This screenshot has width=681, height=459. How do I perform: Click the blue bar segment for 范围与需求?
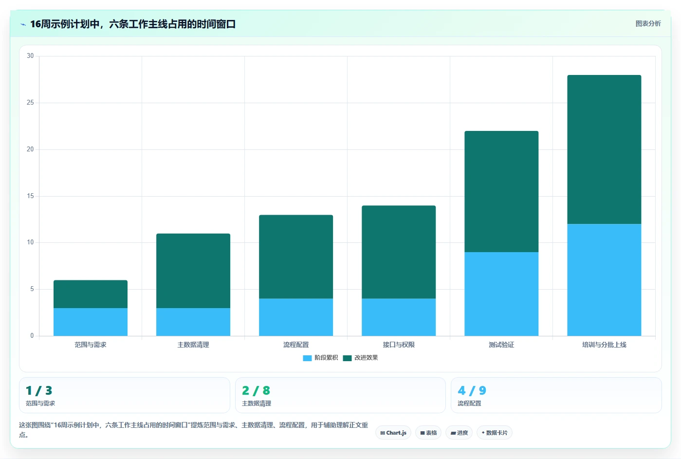[91, 322]
